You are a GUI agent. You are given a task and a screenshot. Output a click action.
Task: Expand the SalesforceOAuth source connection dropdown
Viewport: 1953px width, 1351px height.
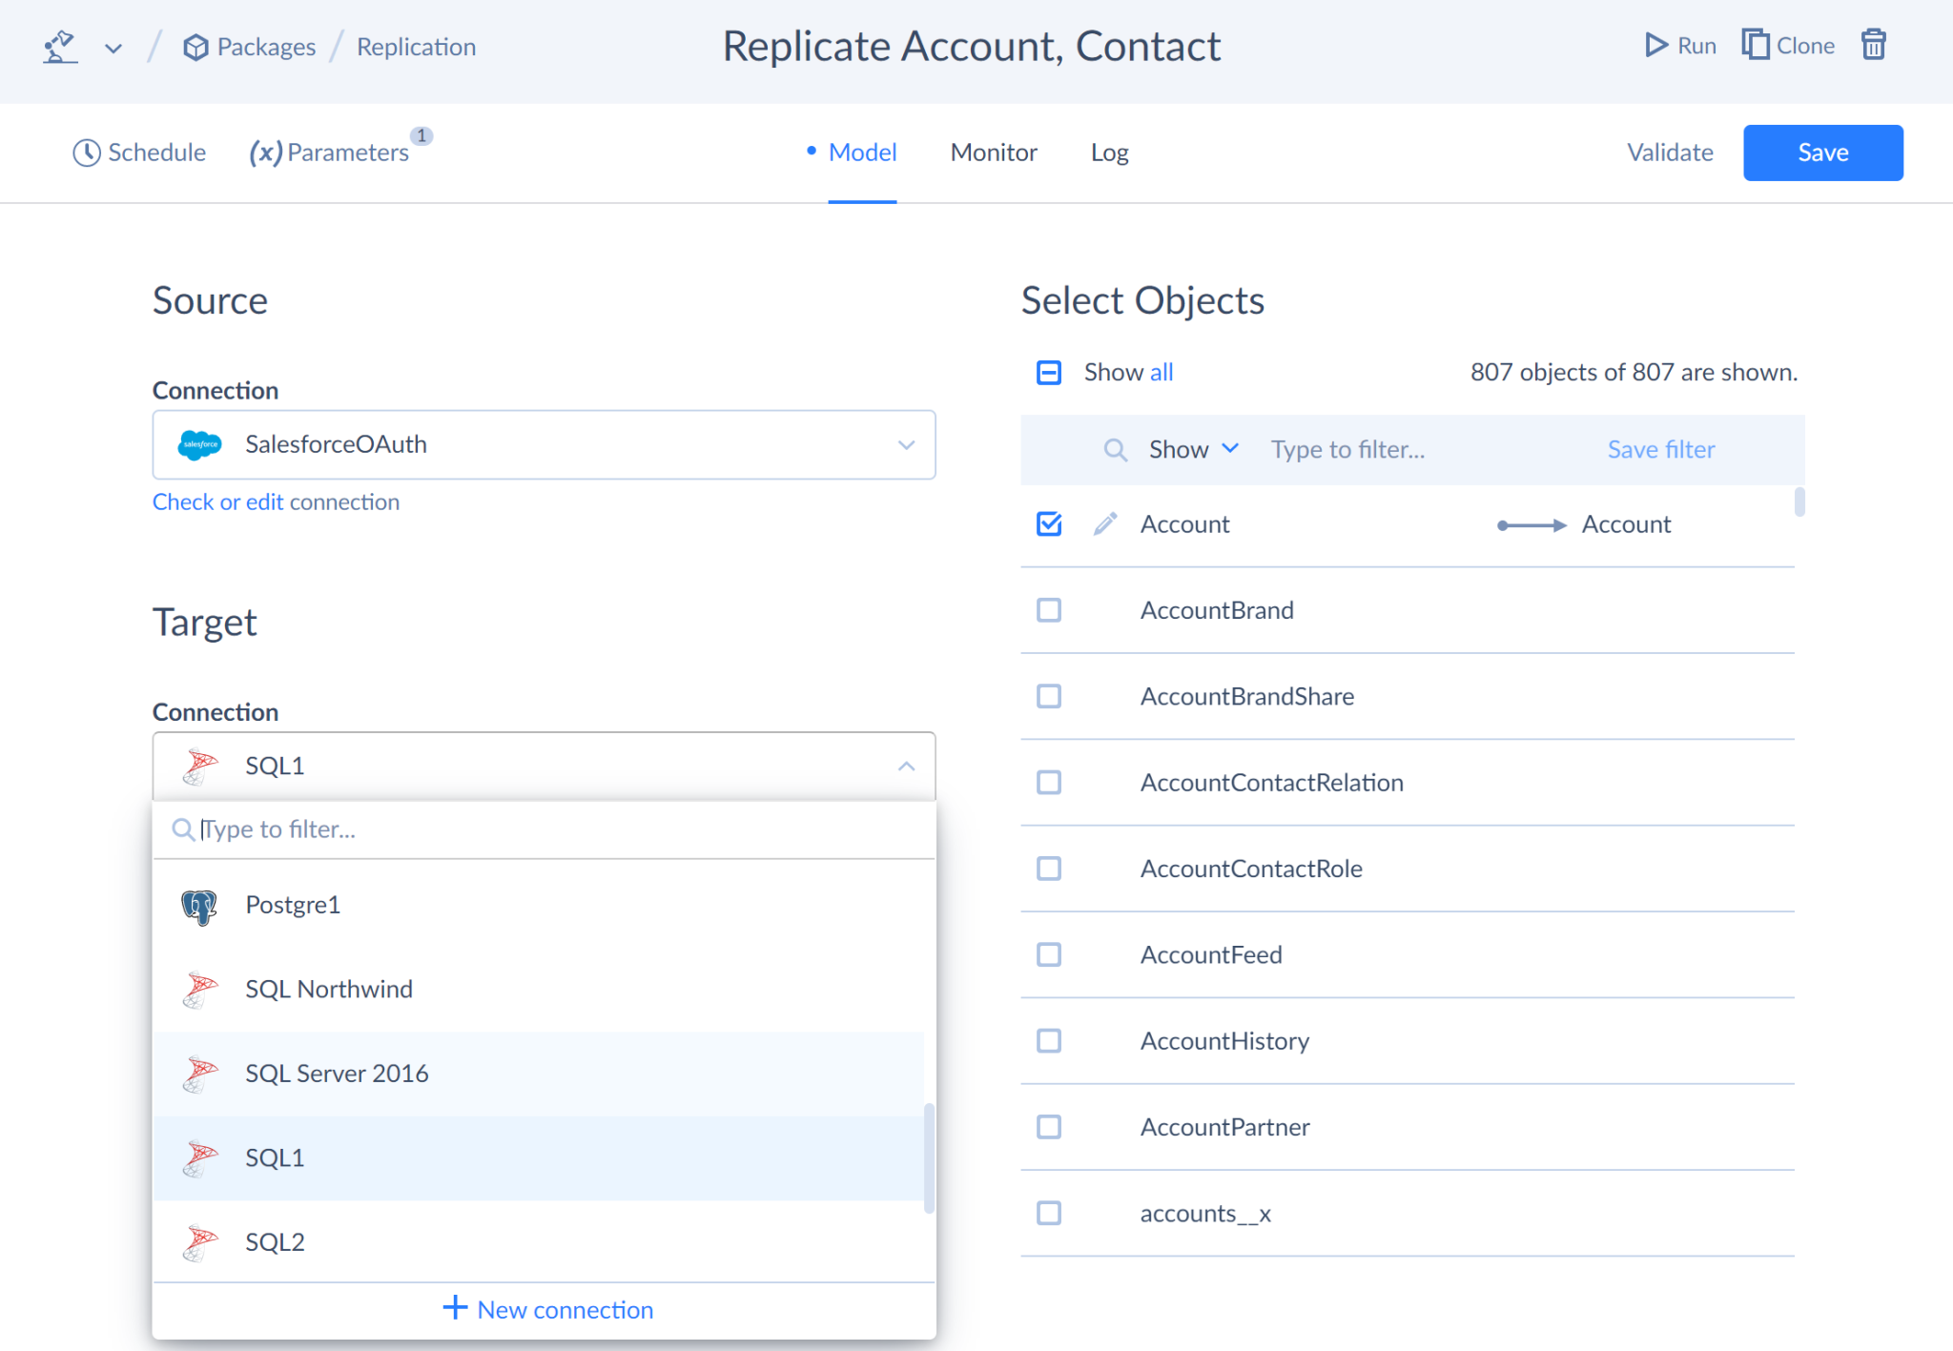(x=544, y=444)
